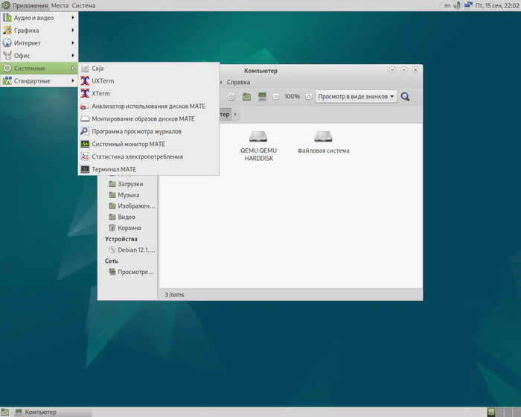Viewport: 521px width, 417px height.
Task: Click the Интернет globe icon
Action: 7,43
